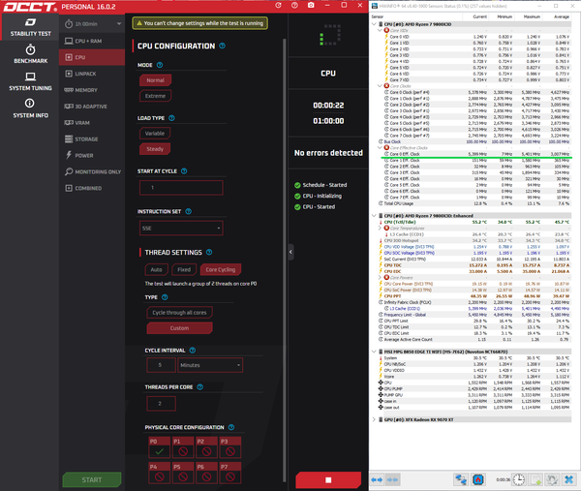Select the Variable load type
This screenshot has width=581, height=491.
155,133
